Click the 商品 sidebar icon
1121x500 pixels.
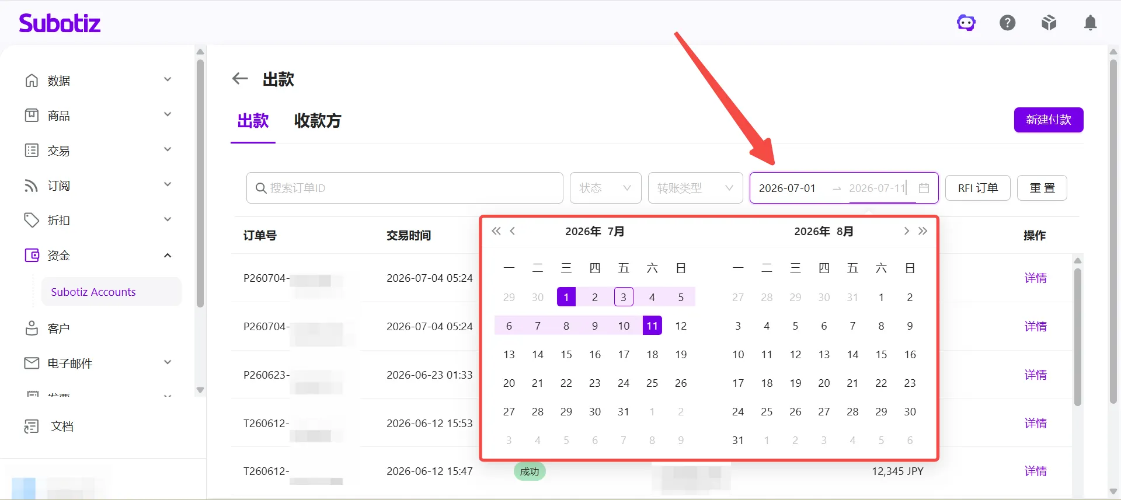coord(32,115)
